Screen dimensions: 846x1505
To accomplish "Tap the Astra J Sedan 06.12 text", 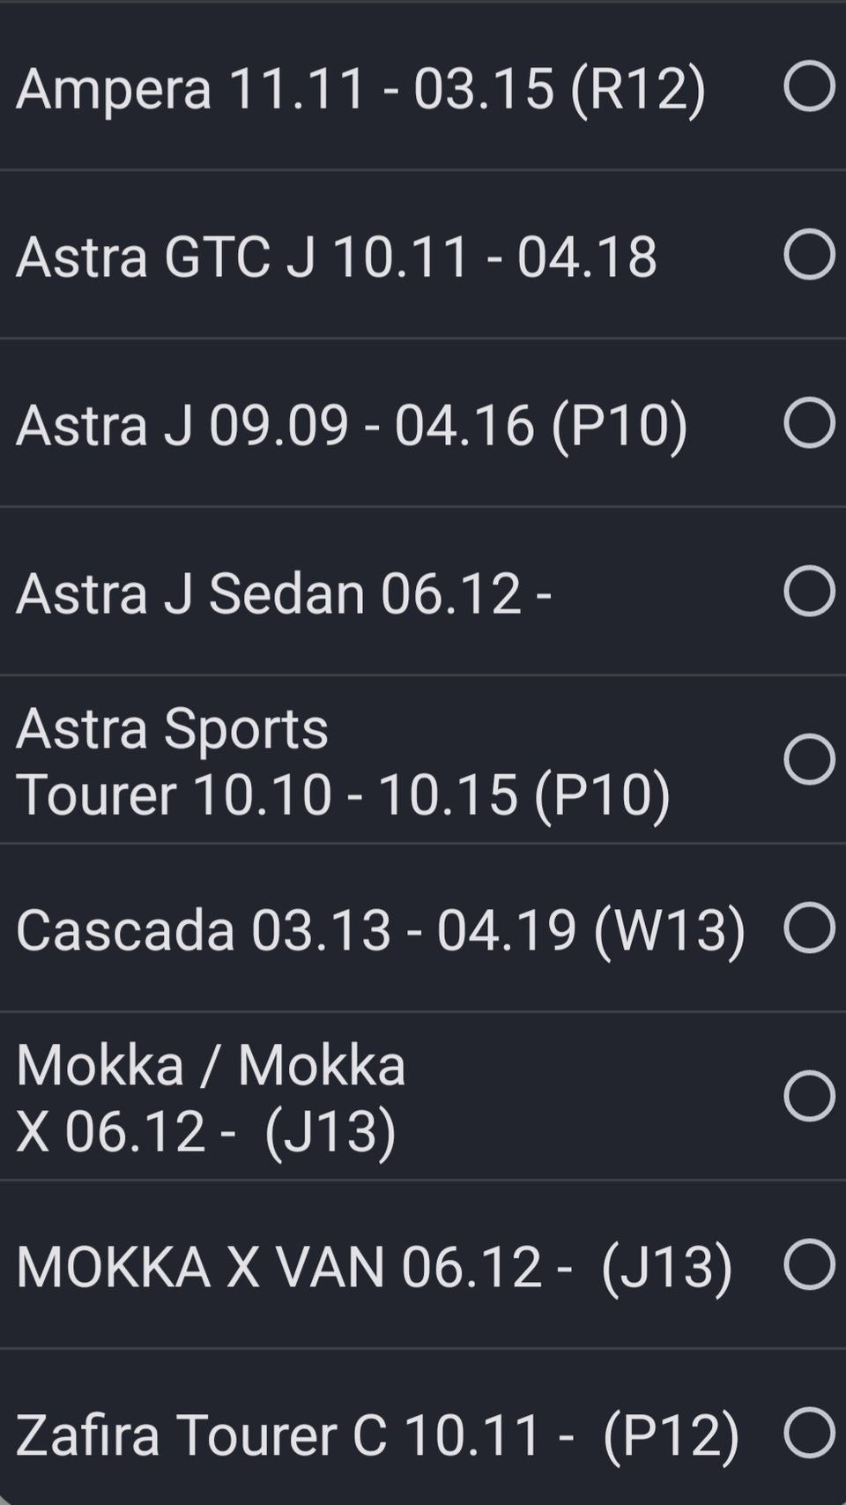I will [x=283, y=593].
